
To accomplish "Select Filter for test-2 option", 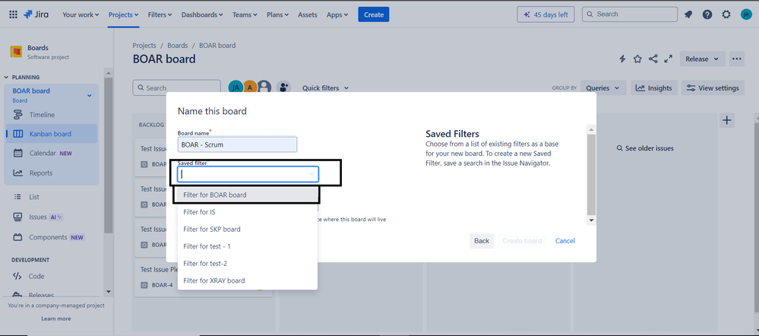I will click(x=247, y=263).
